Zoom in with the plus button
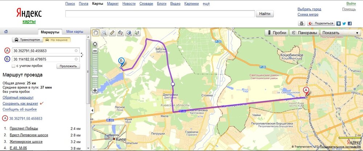 tap(95, 90)
